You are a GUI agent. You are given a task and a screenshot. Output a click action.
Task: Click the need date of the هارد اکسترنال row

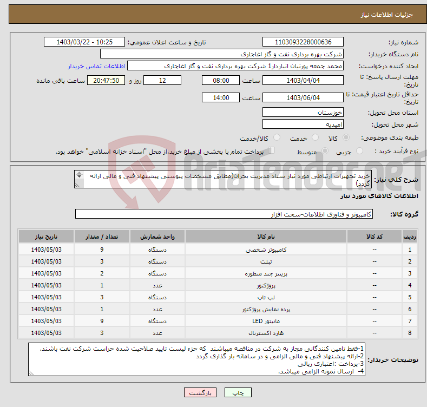[x=47, y=333]
